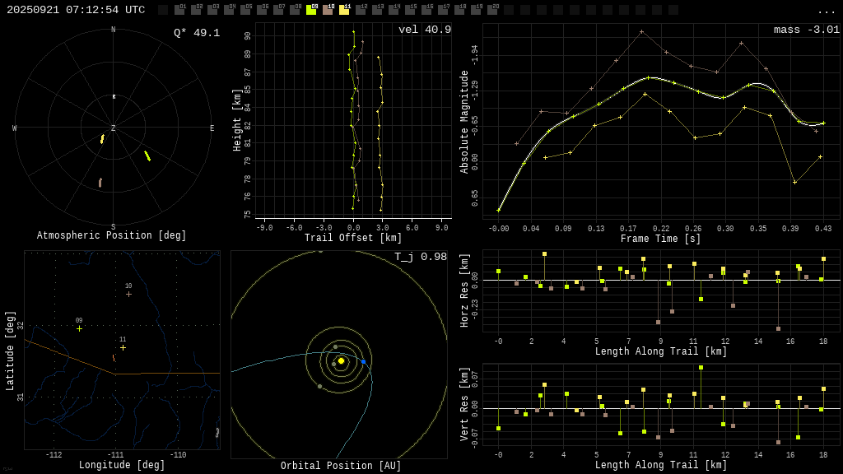Click the T_j 0.98 Tisserand label
The width and height of the screenshot is (843, 474).
pyautogui.click(x=421, y=257)
